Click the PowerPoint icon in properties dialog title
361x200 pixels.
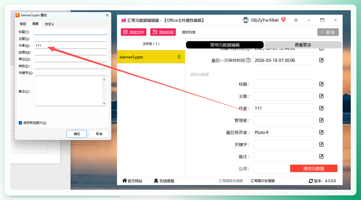pyautogui.click(x=18, y=15)
